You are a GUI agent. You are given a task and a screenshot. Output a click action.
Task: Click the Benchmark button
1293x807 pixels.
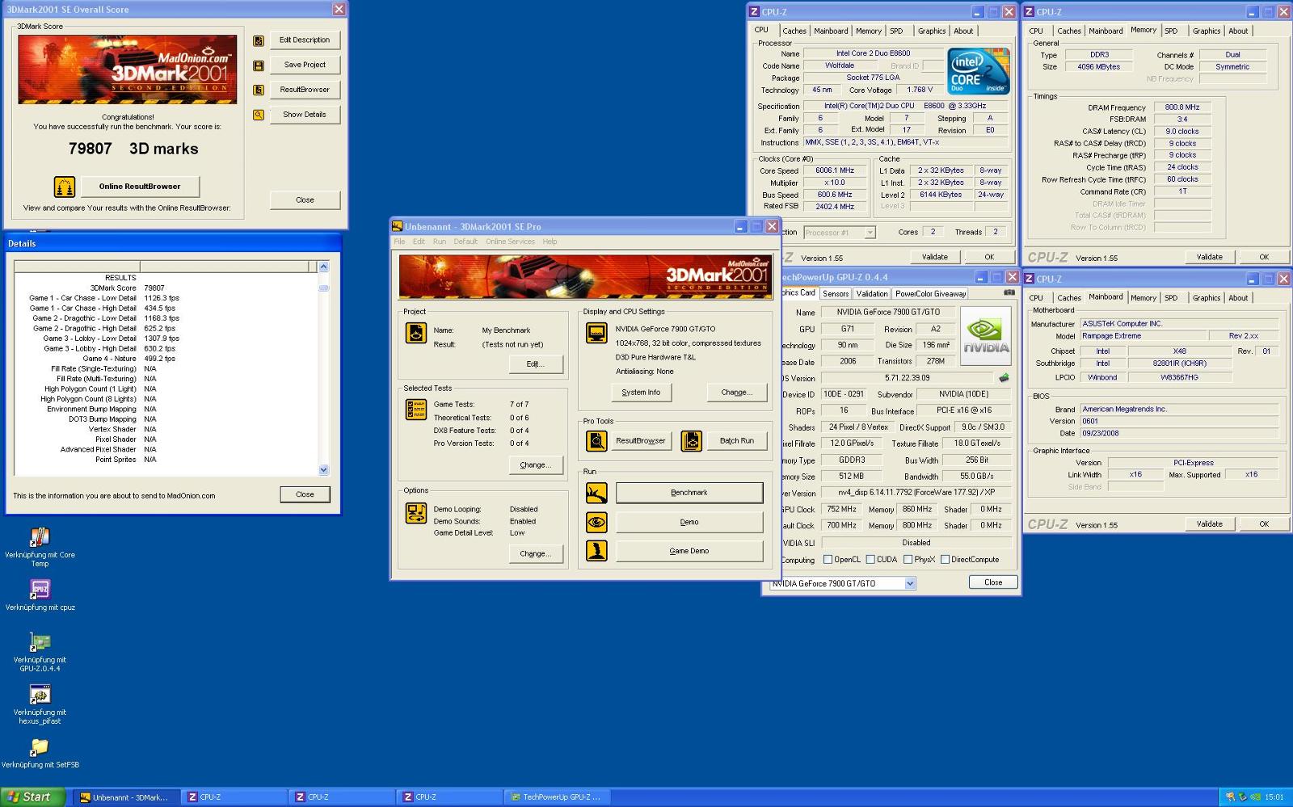[689, 493]
